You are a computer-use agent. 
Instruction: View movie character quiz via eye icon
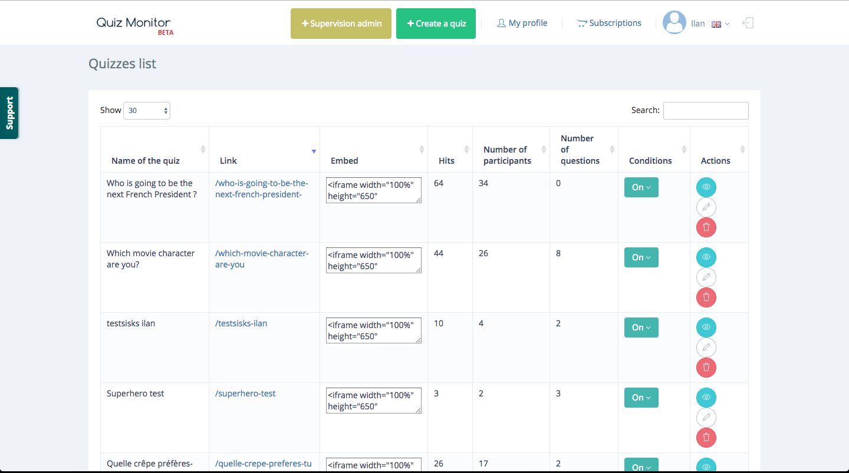(706, 257)
